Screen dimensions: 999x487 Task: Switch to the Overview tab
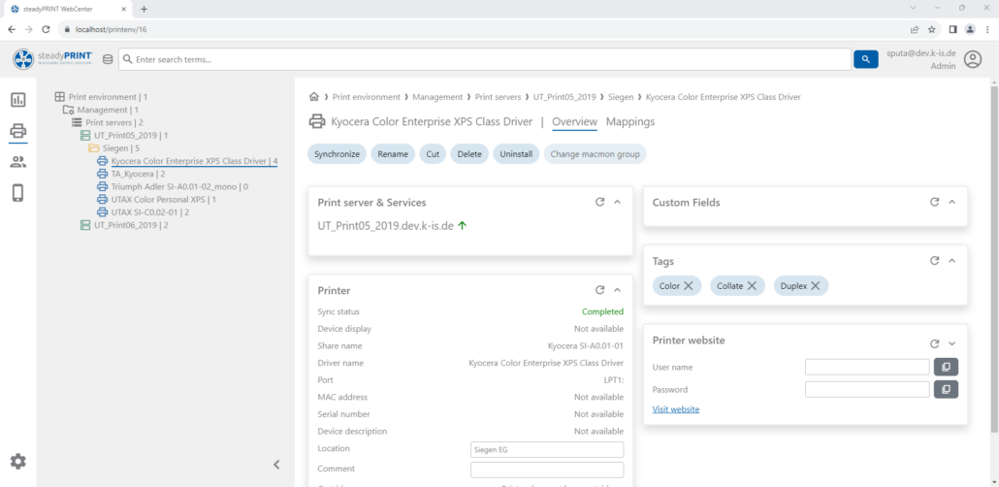tap(575, 122)
